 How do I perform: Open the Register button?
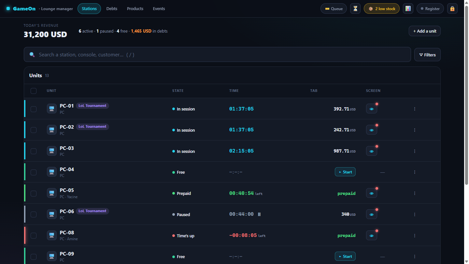click(x=430, y=8)
